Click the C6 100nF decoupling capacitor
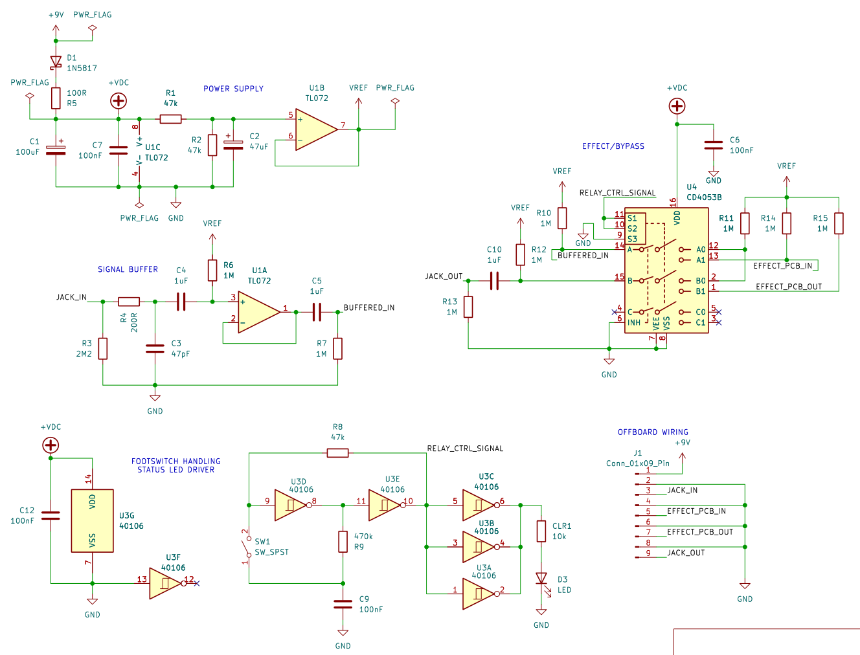The height and width of the screenshot is (655, 860). pos(713,145)
